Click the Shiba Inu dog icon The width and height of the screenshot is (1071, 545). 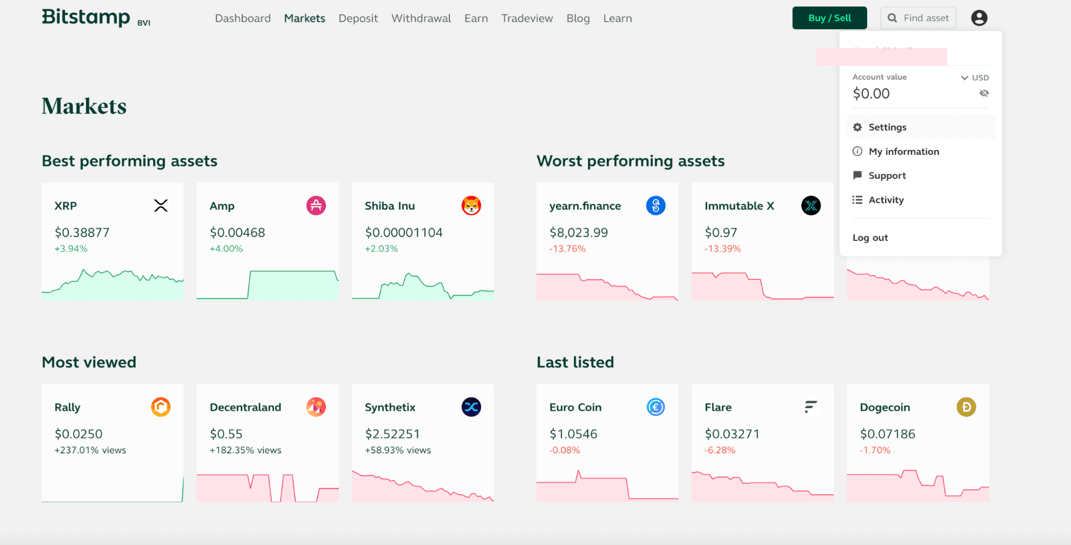pos(471,206)
